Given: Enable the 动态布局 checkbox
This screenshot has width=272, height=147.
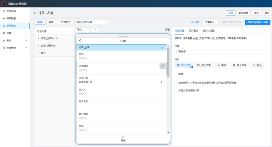Looking at the screenshot, I should click(176, 82).
